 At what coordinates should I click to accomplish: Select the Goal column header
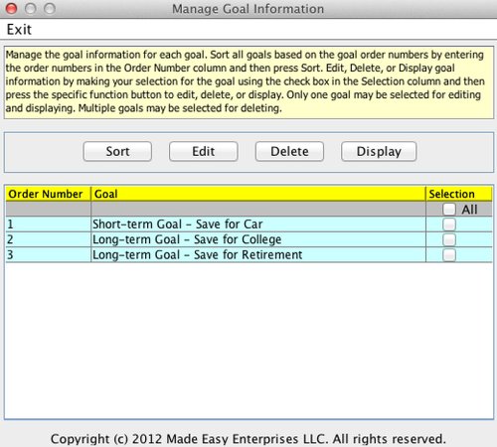(x=258, y=194)
